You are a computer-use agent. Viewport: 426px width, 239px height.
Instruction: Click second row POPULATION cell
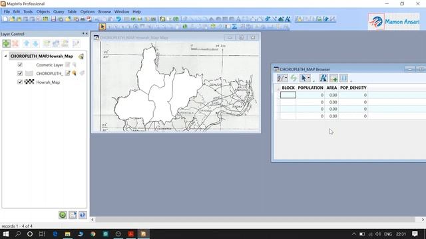[x=311, y=102]
